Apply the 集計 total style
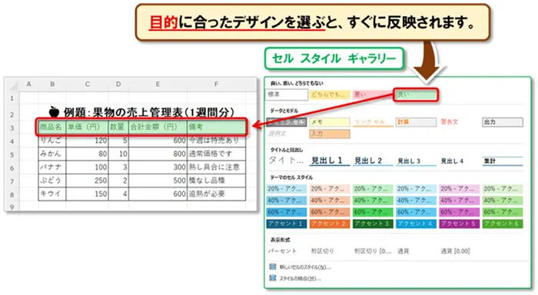Image resolution: width=538 pixels, height=295 pixels. (x=503, y=161)
